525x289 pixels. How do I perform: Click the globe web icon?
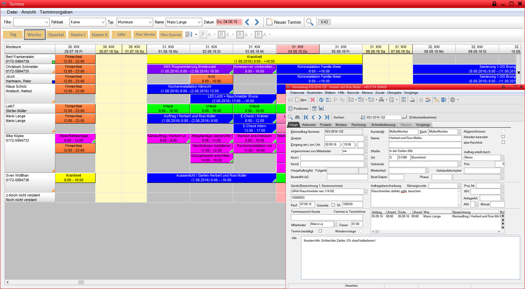point(453,100)
